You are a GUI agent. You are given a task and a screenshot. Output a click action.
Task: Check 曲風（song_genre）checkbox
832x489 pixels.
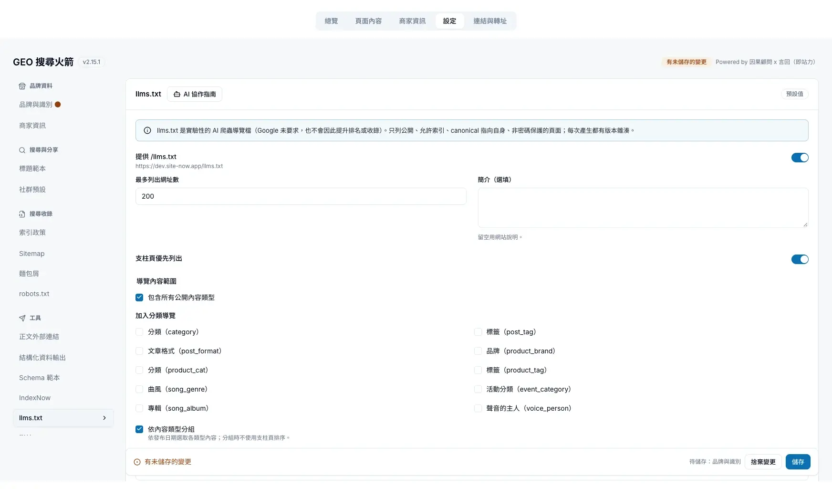click(139, 389)
